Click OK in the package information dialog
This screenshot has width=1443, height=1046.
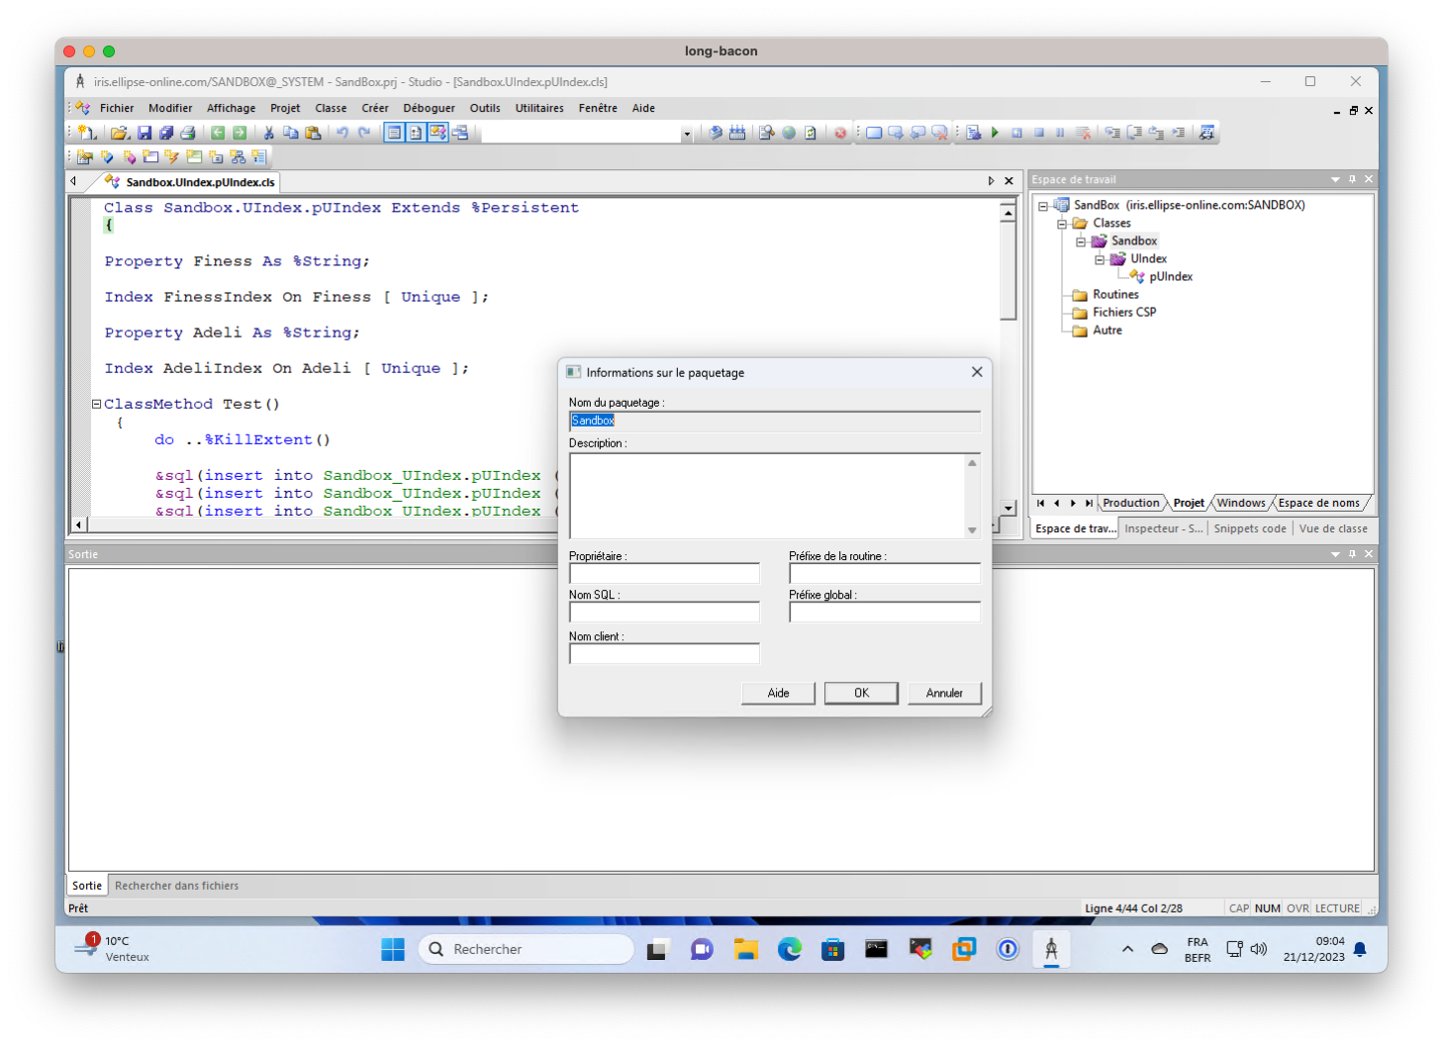861,693
